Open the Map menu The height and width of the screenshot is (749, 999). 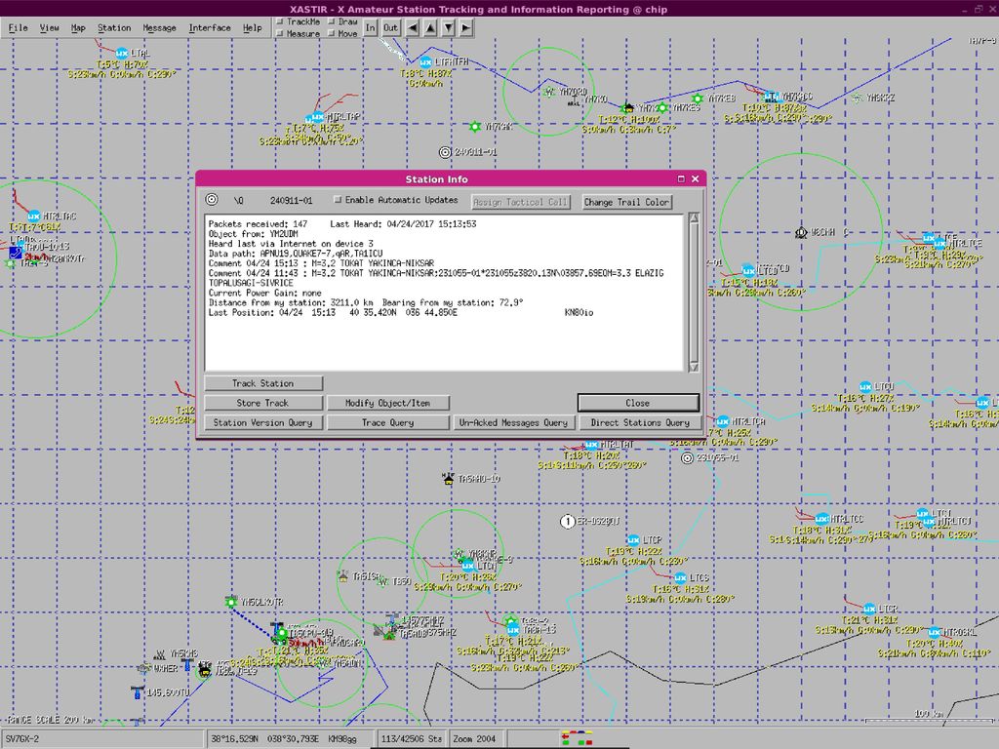point(78,28)
